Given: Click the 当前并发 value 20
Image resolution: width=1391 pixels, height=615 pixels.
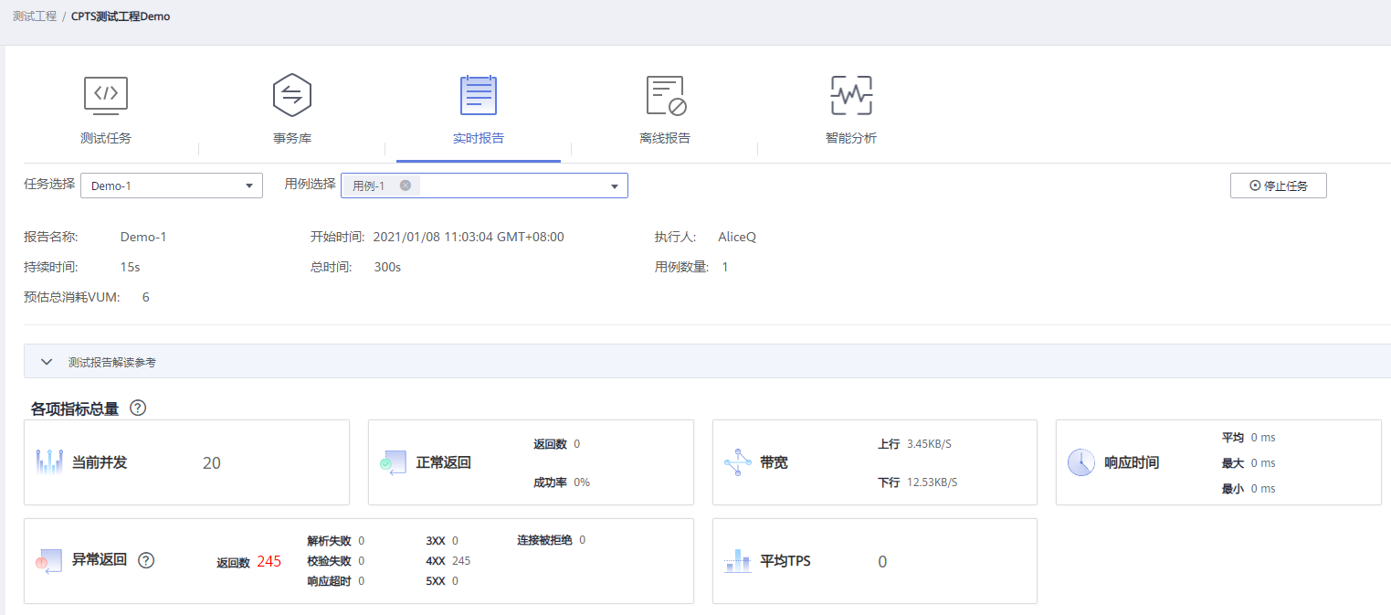Looking at the screenshot, I should click(212, 462).
